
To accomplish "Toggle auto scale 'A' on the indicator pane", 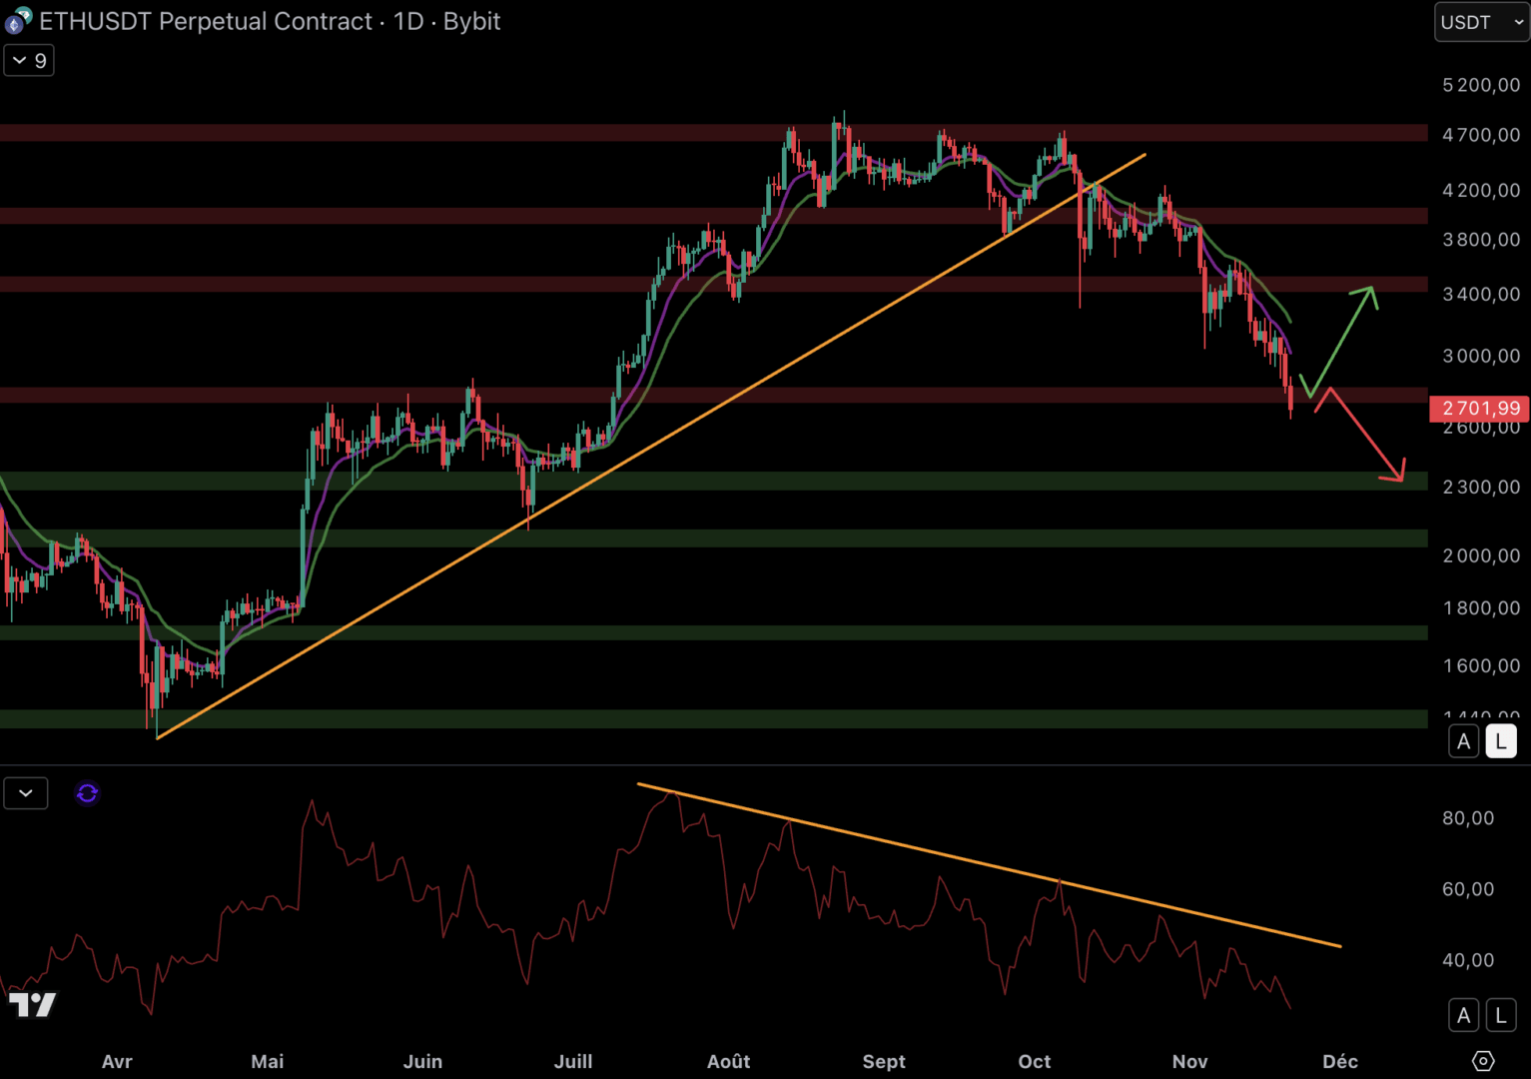I will [x=1463, y=1015].
